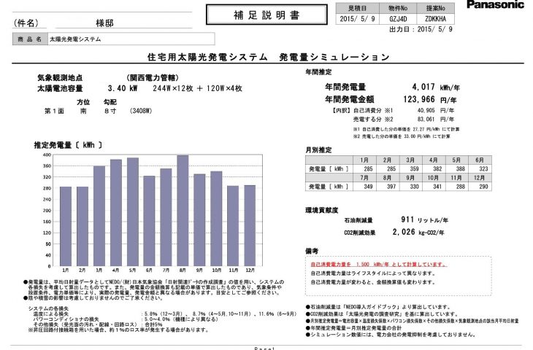Select the 提案No value ZDKKHA
This screenshot has height=350, width=533.
pos(435,19)
